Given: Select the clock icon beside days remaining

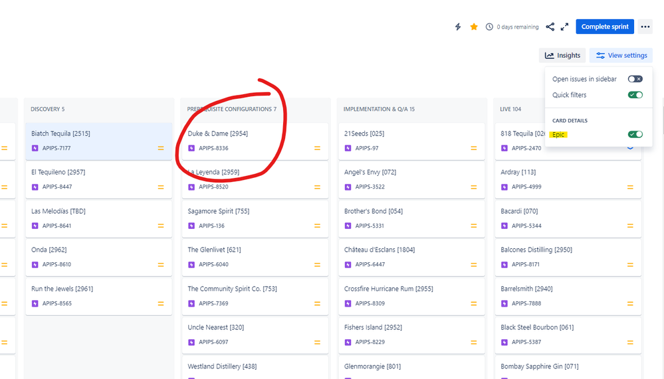Looking at the screenshot, I should click(489, 27).
